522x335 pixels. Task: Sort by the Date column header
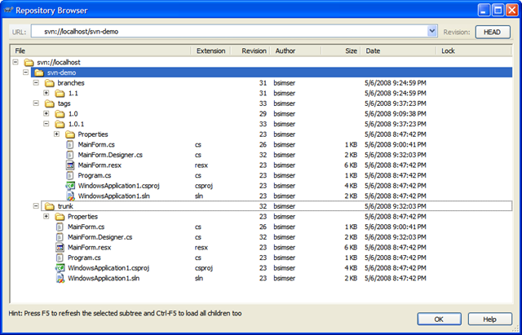399,51
